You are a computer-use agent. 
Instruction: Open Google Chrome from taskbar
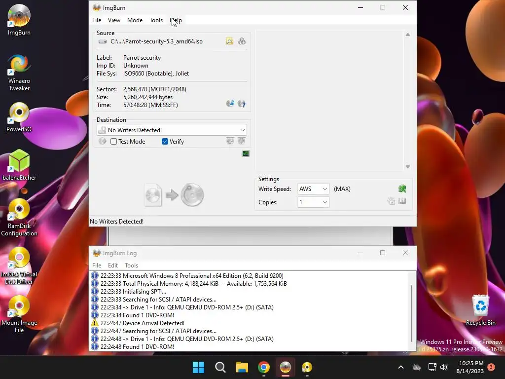pos(264,367)
